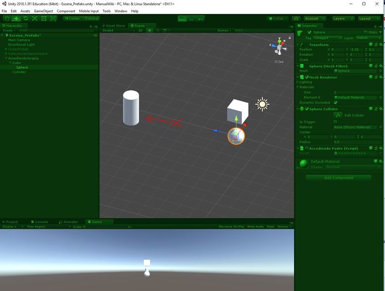This screenshot has height=291, width=385.
Task: Open the Mobile Input menu
Action: [x=89, y=11]
